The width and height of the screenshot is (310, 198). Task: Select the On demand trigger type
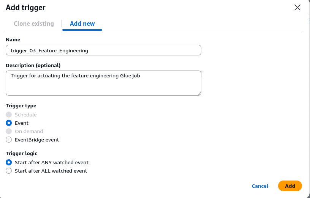point(9,131)
